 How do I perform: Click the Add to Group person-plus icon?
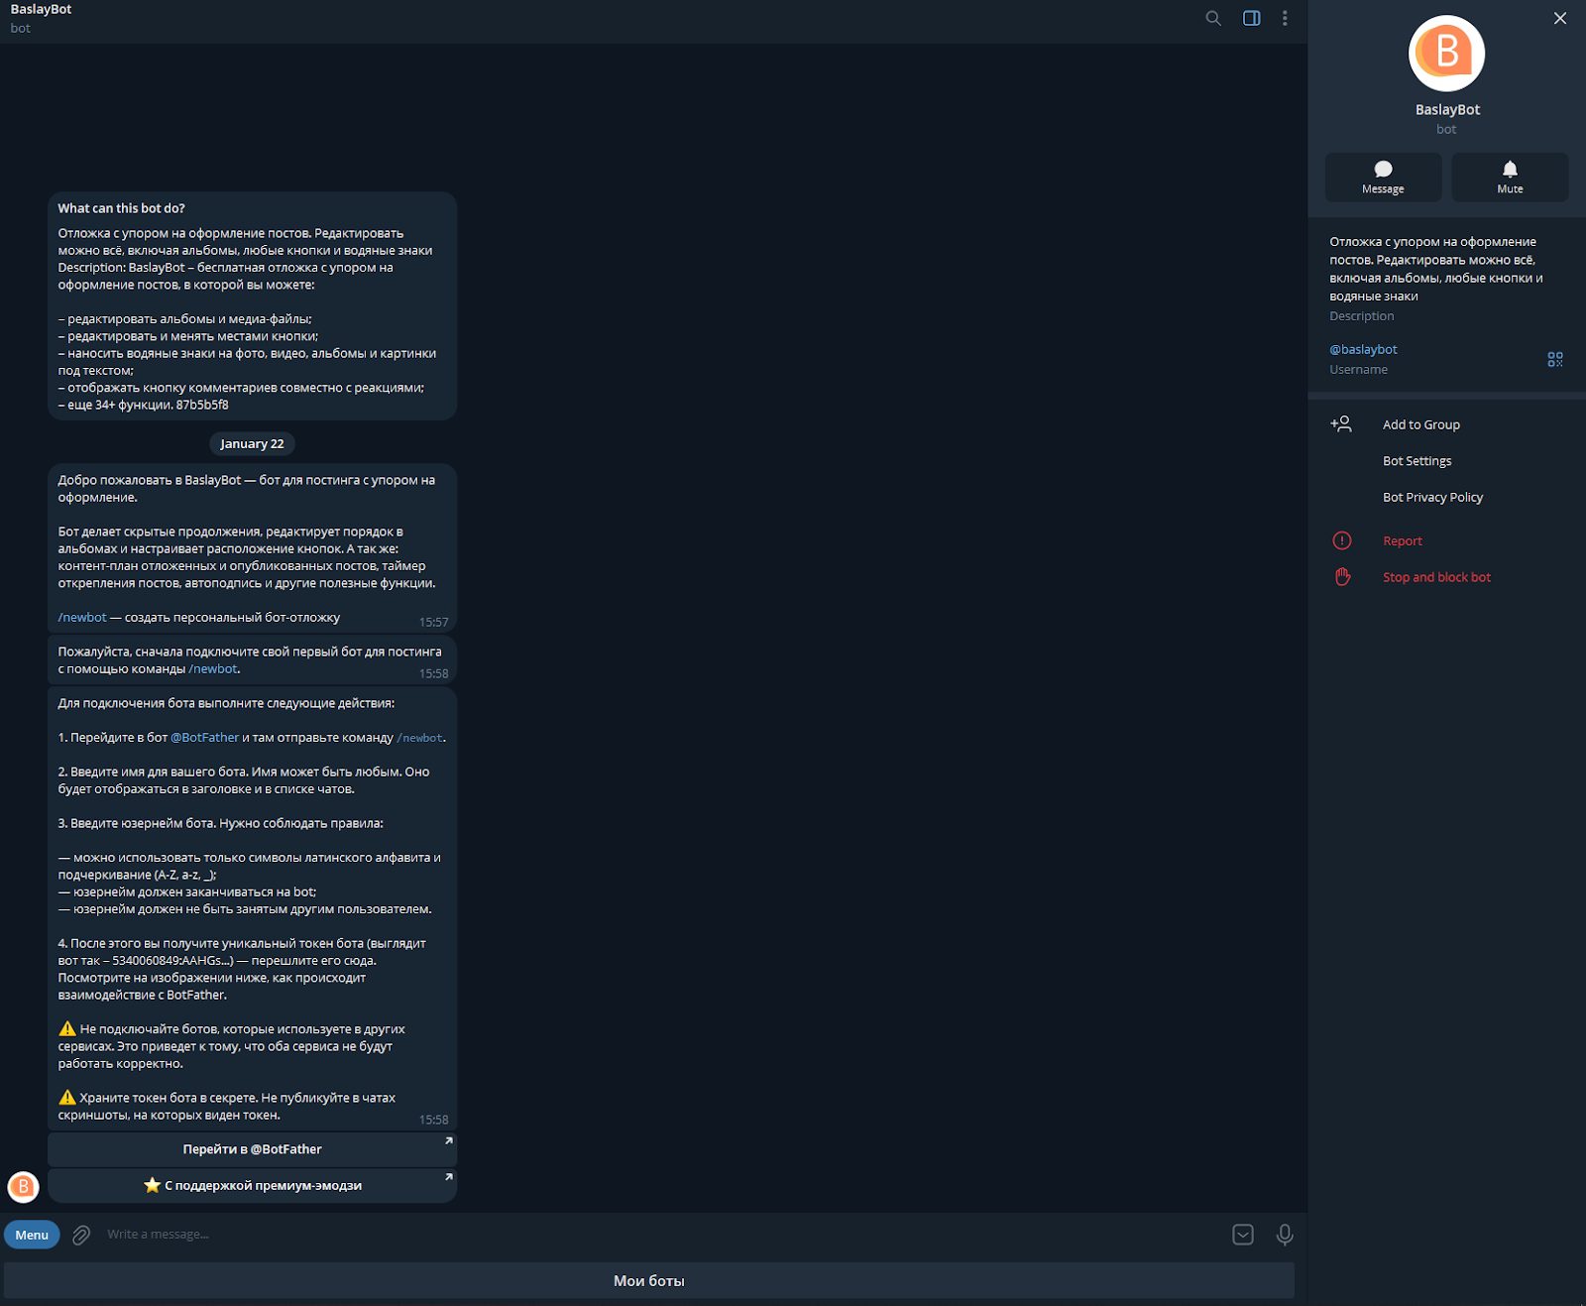(1341, 424)
